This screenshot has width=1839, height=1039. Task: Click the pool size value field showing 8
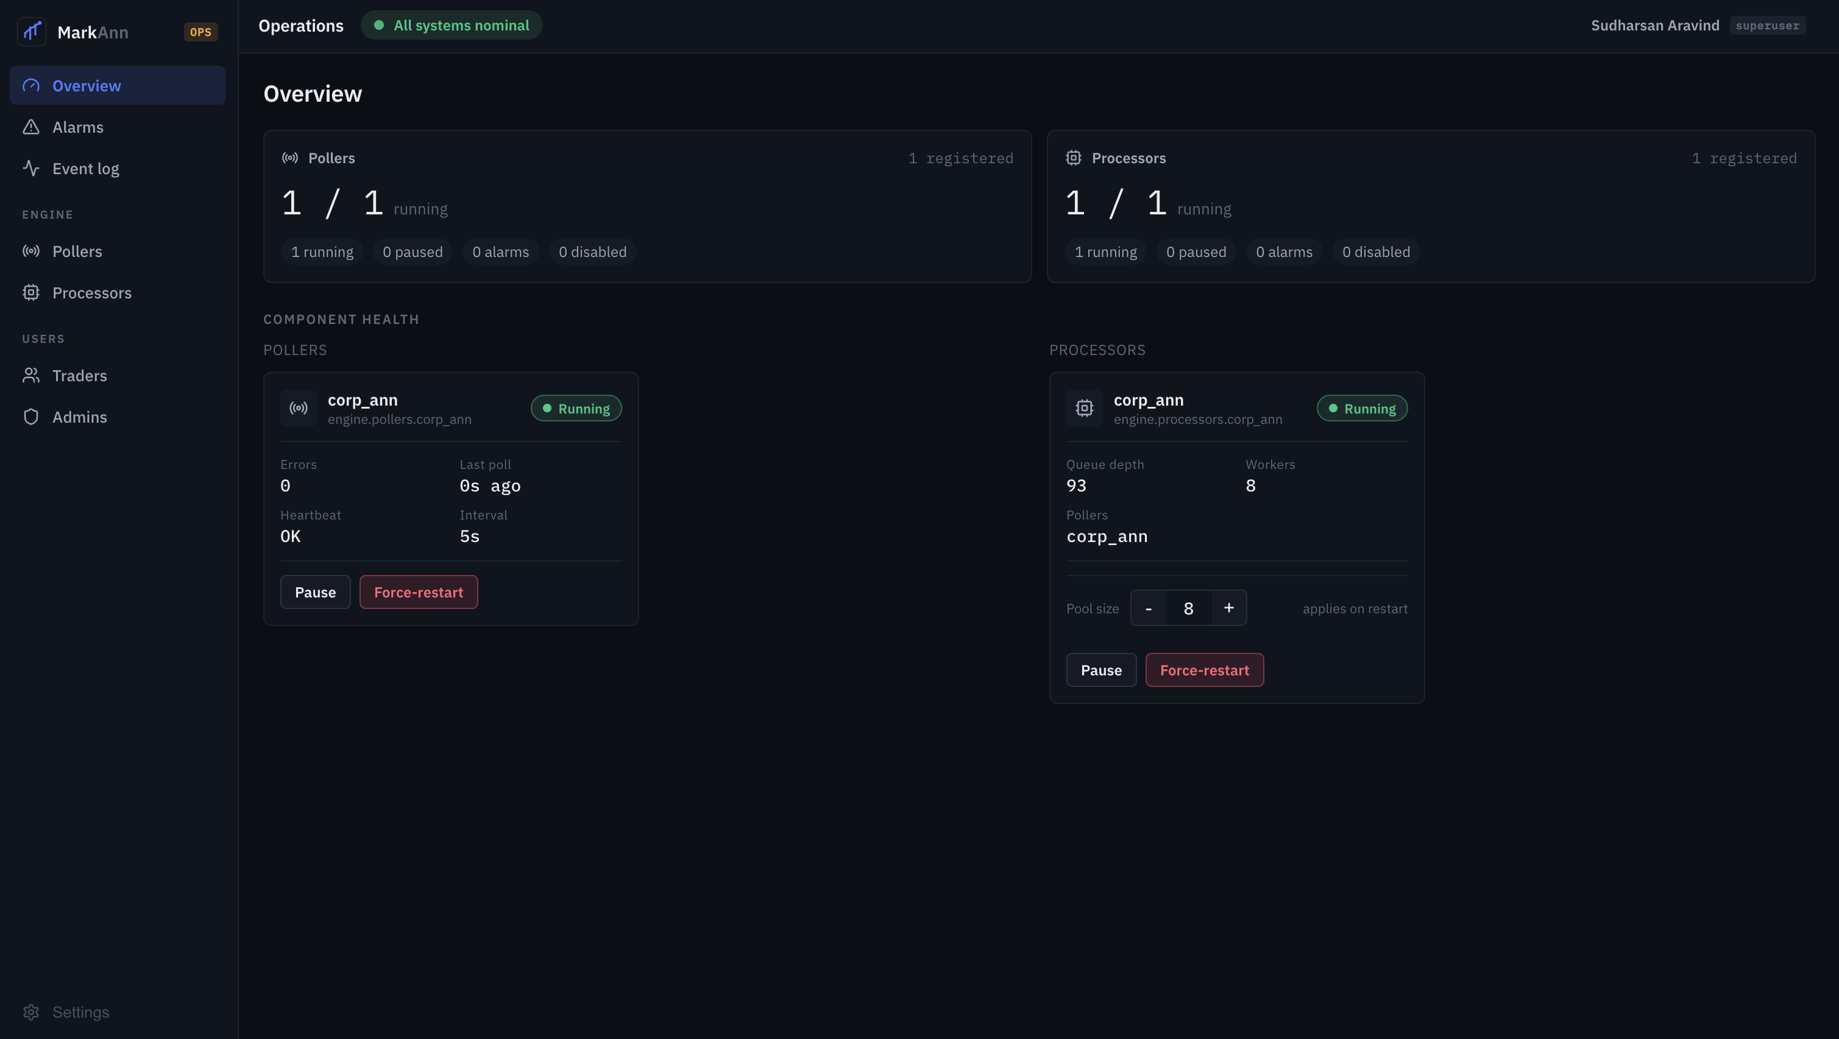(x=1189, y=608)
